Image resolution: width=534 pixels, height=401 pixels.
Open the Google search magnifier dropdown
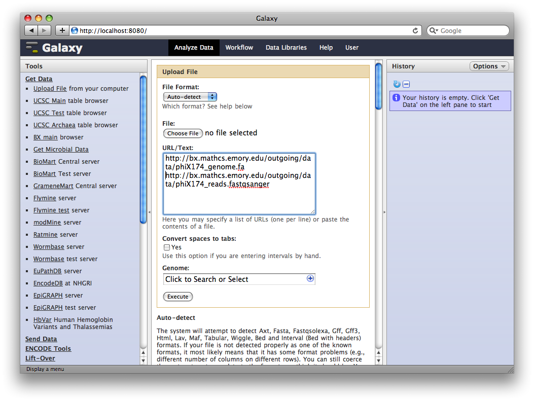pyautogui.click(x=434, y=30)
